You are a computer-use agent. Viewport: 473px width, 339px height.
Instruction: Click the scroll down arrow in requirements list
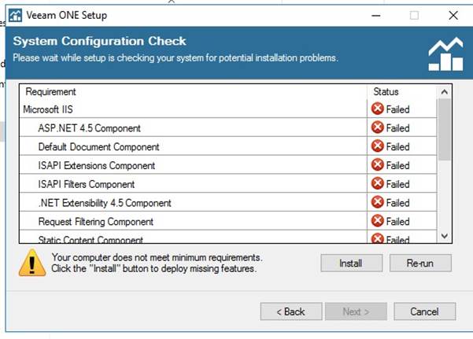[444, 236]
